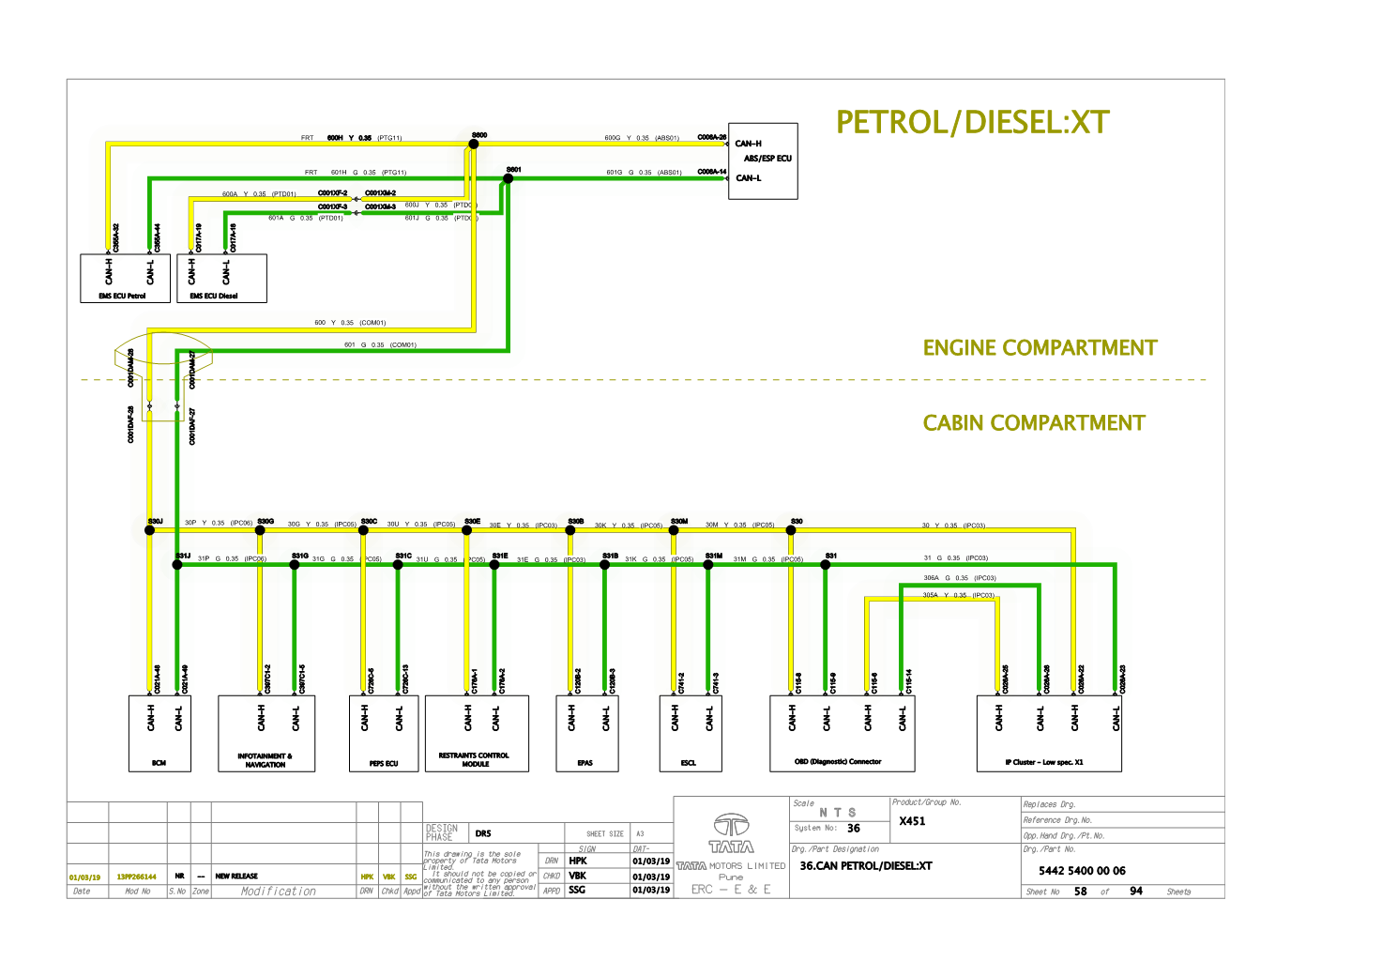The width and height of the screenshot is (1382, 976).
Task: Select the S30E splice label
Action: (x=472, y=522)
